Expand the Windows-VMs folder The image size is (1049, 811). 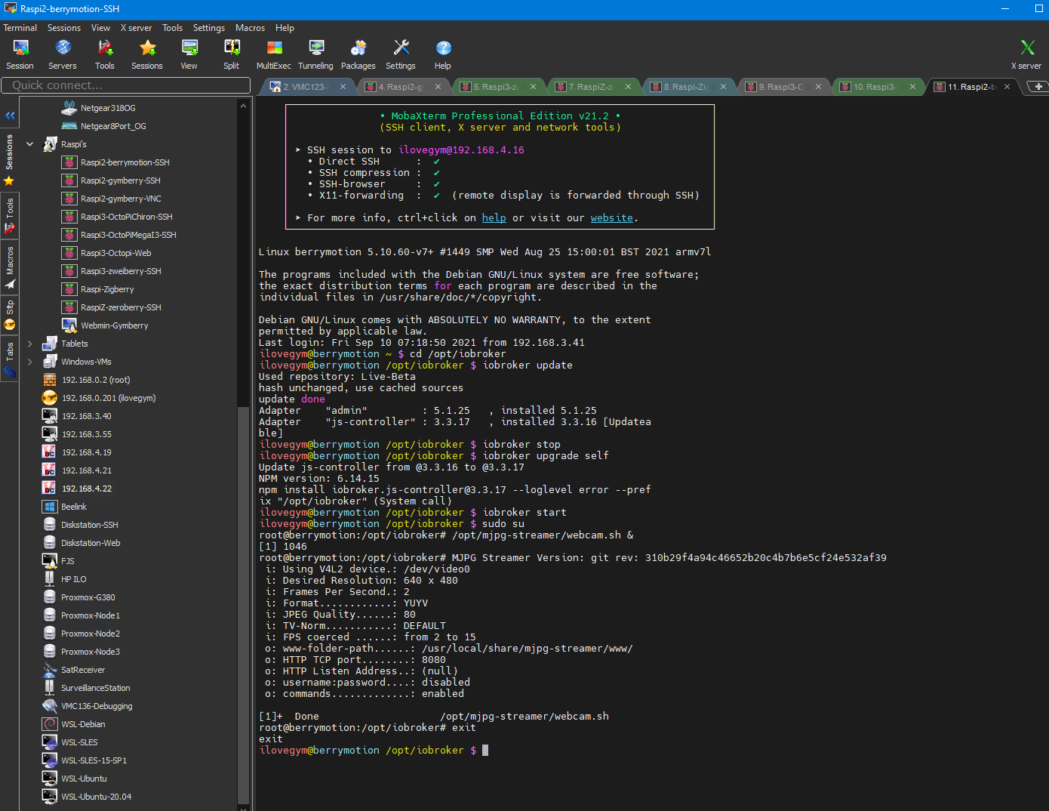tap(30, 362)
